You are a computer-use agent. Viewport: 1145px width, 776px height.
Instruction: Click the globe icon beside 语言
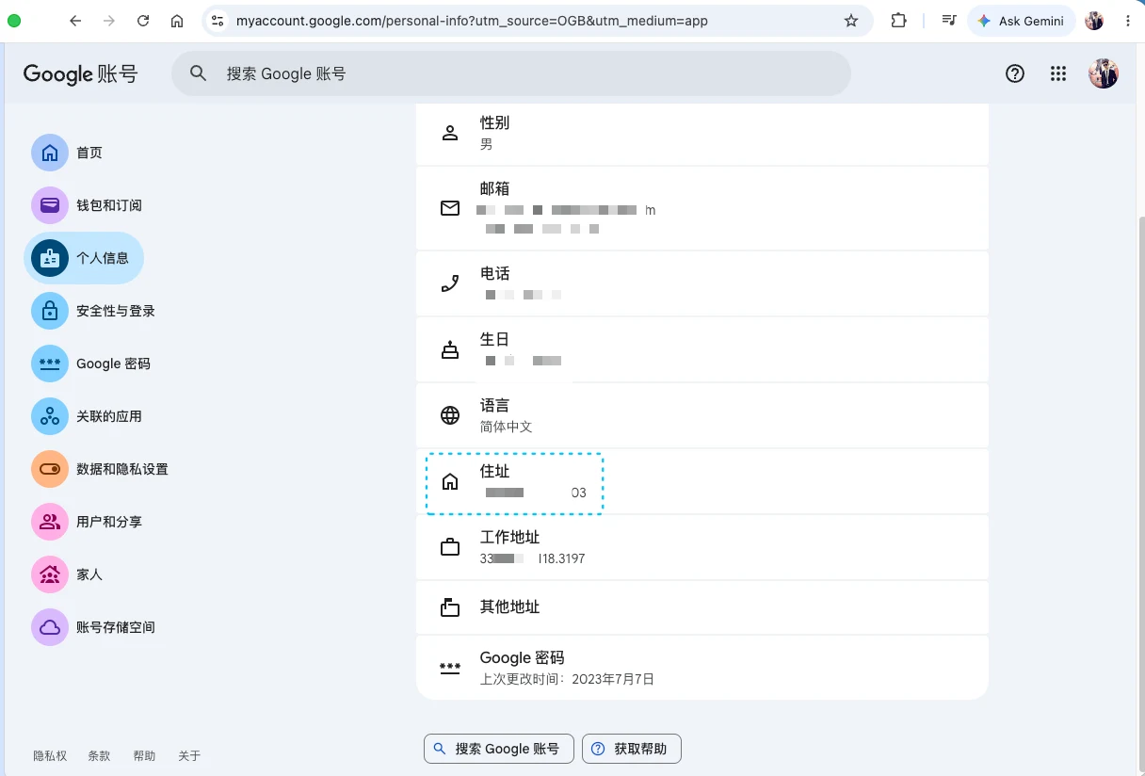point(450,415)
